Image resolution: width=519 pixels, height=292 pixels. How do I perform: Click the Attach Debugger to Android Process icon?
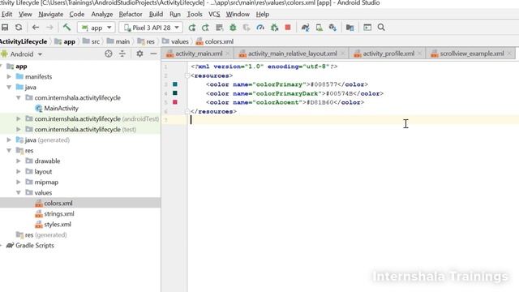pyautogui.click(x=274, y=28)
